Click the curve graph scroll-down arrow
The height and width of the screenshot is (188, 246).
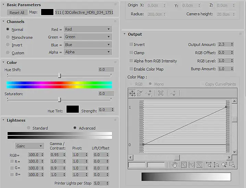234,152
